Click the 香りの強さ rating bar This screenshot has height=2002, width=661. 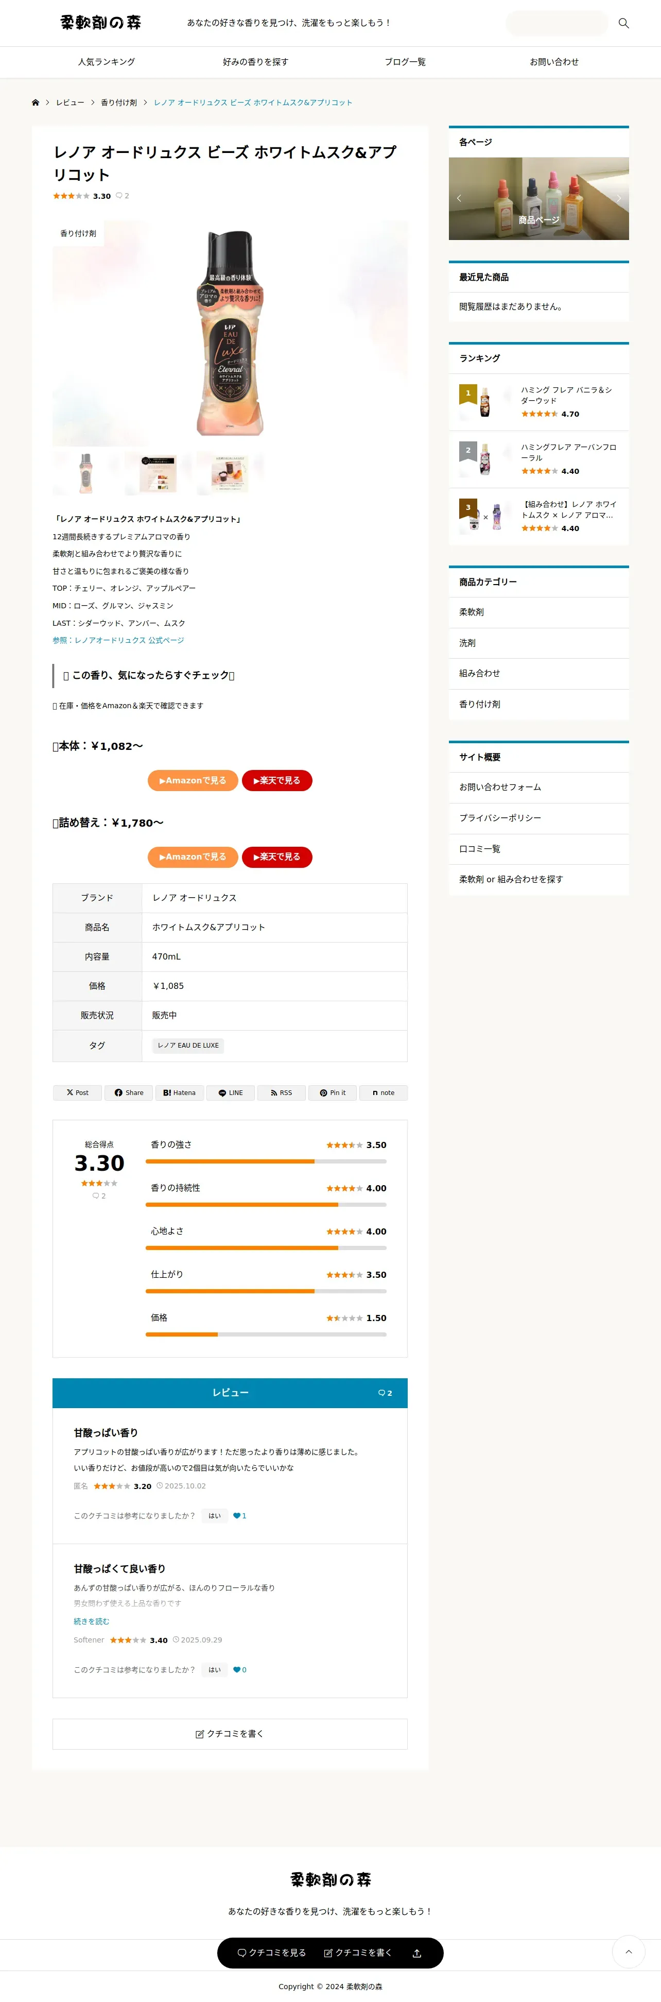click(x=266, y=1161)
